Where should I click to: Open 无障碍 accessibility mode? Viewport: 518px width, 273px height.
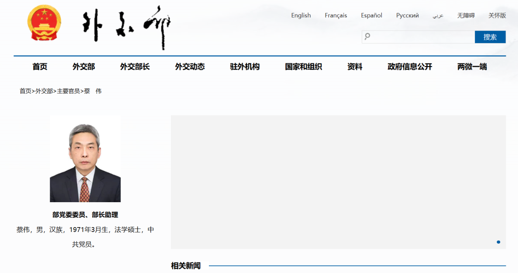[x=466, y=16]
